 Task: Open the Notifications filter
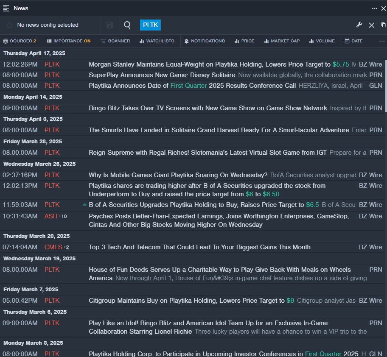(x=205, y=41)
